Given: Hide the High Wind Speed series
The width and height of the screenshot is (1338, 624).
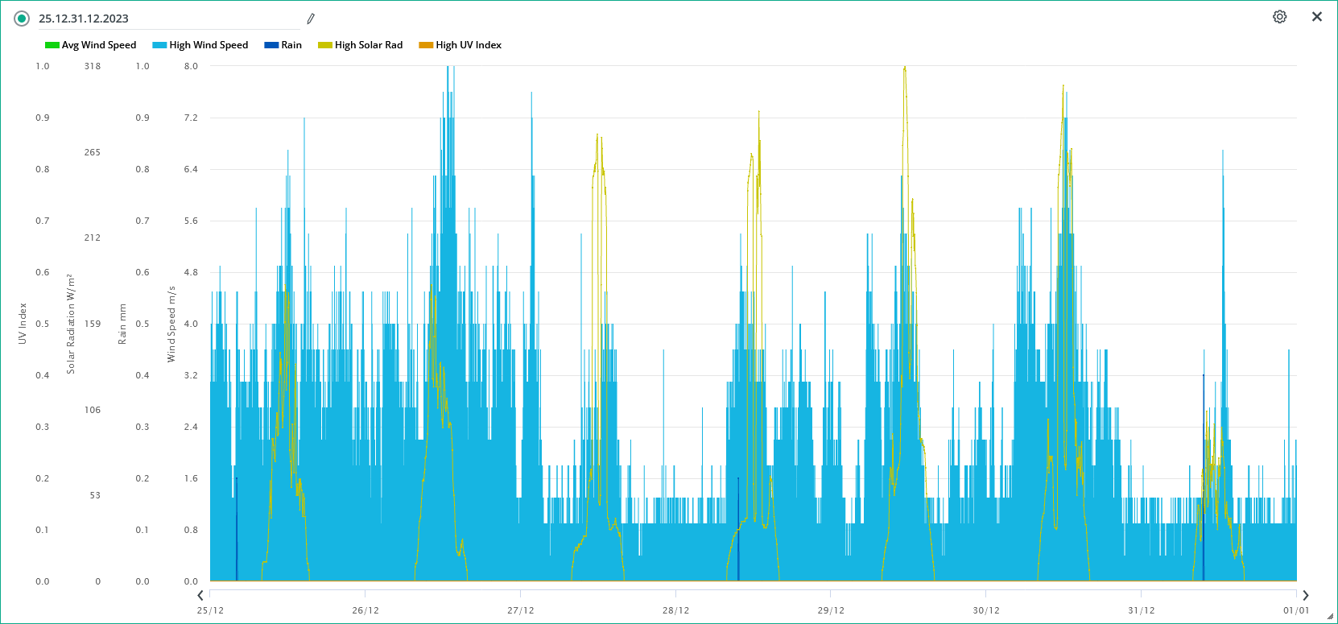Looking at the screenshot, I should [x=209, y=45].
